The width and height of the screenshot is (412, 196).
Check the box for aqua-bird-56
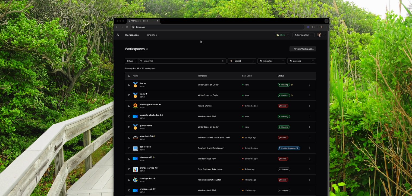point(129,137)
